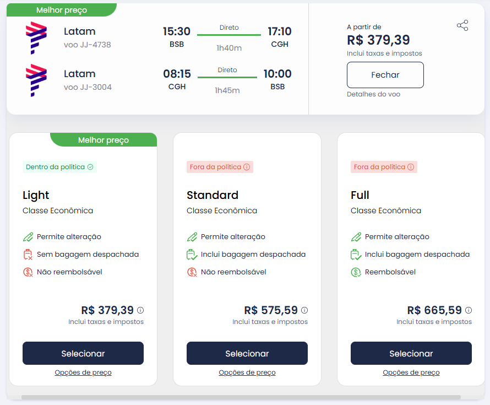Click info icon beside R$ 665,59 price
Image resolution: width=490 pixels, height=405 pixels.
point(469,310)
